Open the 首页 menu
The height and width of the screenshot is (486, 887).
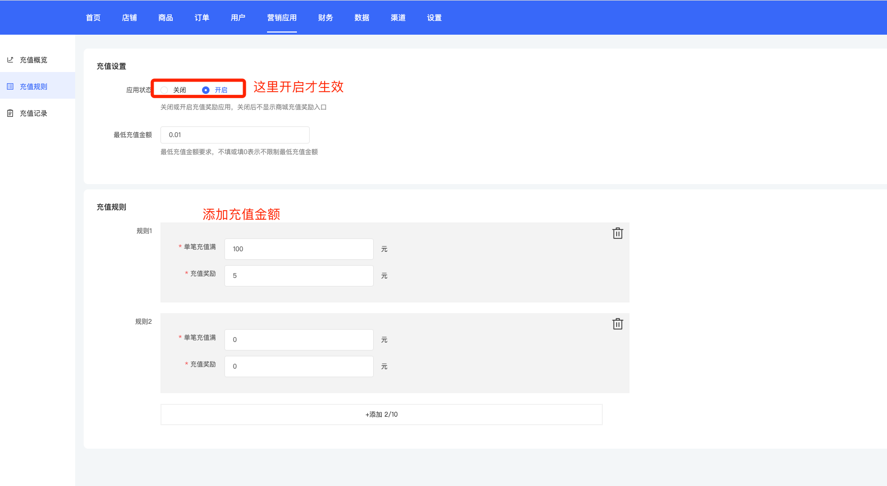[x=93, y=18]
